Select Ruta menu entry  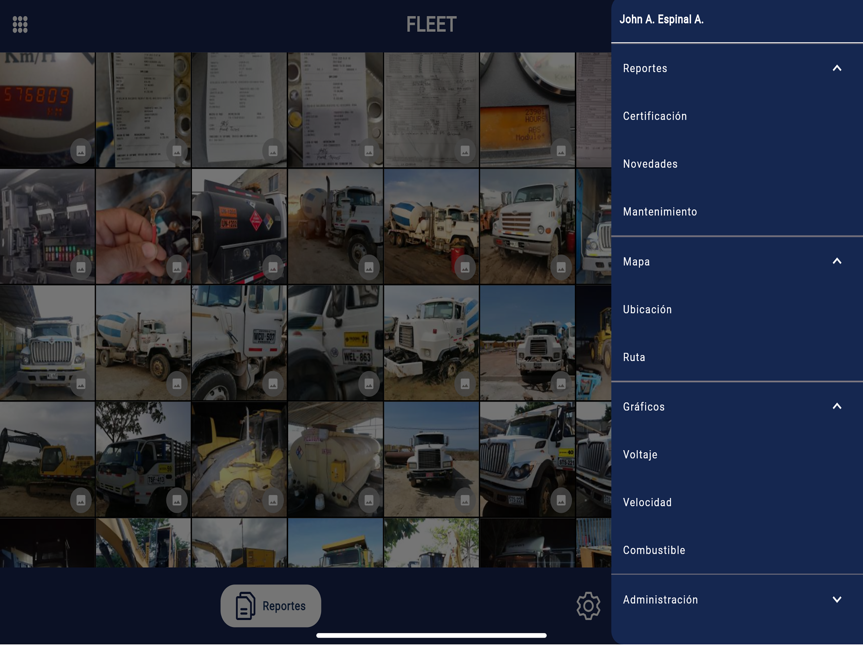click(634, 357)
